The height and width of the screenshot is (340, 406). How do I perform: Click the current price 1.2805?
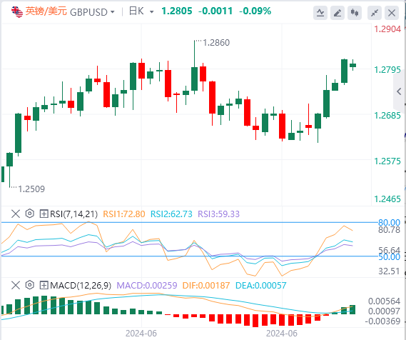[177, 11]
